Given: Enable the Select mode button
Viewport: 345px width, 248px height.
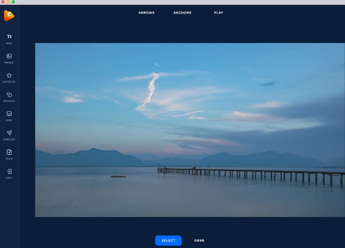Looking at the screenshot, I should (x=168, y=241).
